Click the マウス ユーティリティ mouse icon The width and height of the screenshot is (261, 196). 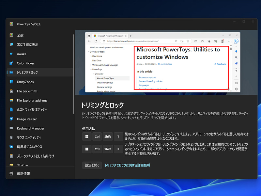coord(11,137)
